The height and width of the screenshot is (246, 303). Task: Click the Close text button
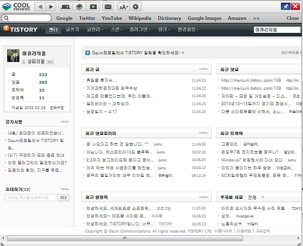tap(292, 18)
